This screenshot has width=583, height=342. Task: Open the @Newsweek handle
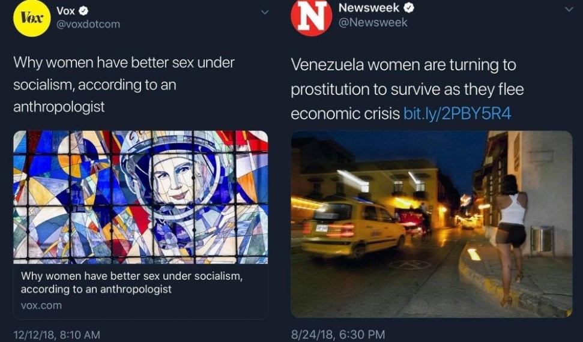pyautogui.click(x=373, y=23)
